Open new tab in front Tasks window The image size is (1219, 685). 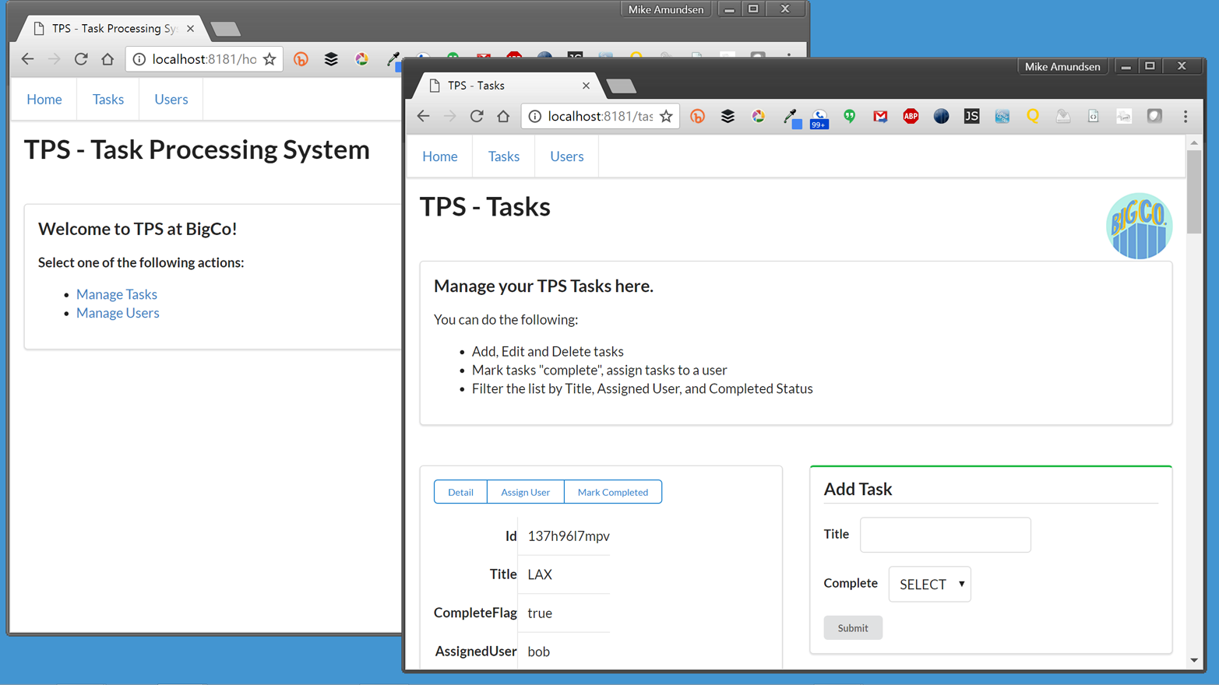click(x=621, y=86)
